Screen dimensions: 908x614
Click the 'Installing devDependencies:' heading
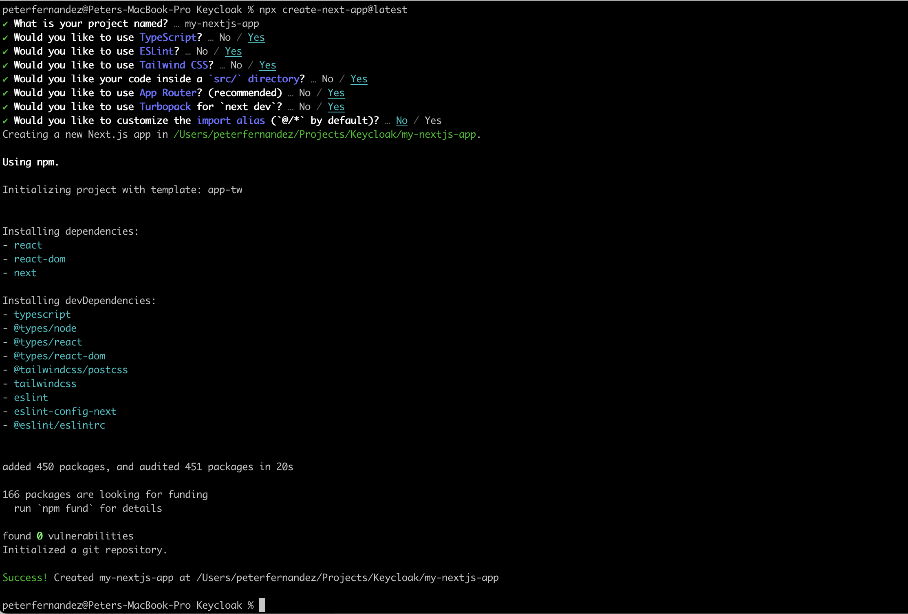(79, 301)
